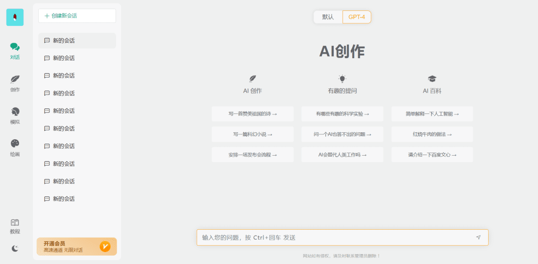Toggle dark mode with the moon icon

[15, 249]
